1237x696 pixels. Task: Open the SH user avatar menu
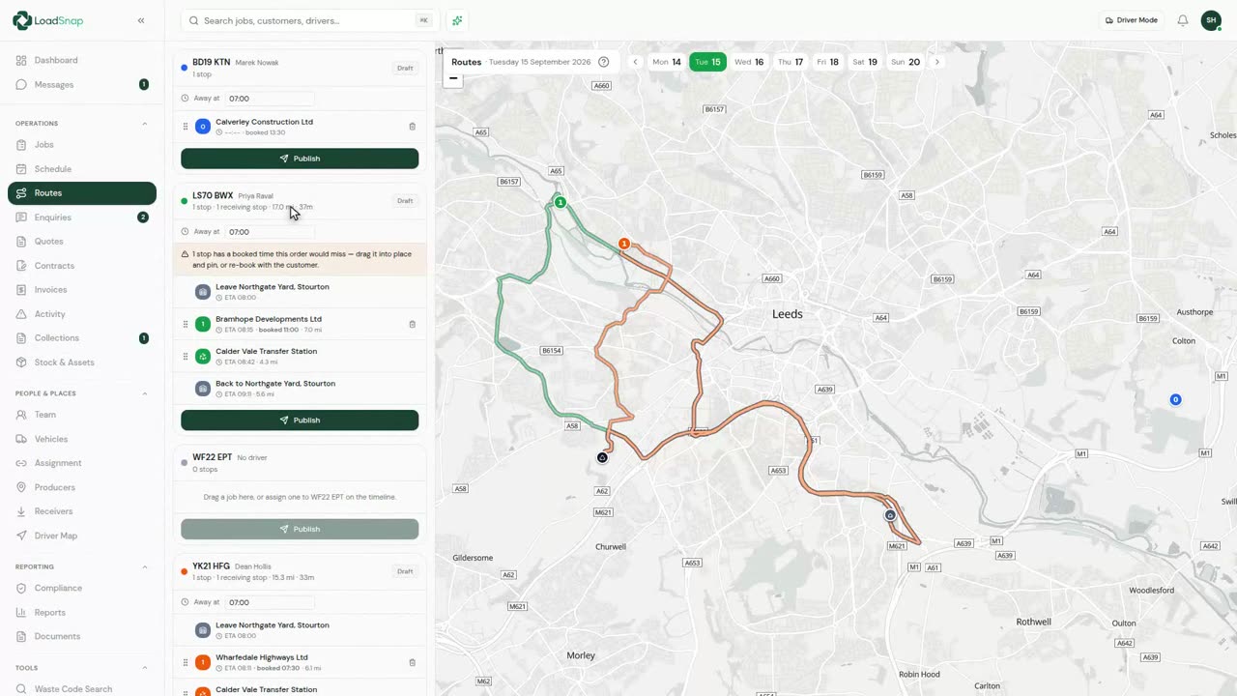point(1211,20)
